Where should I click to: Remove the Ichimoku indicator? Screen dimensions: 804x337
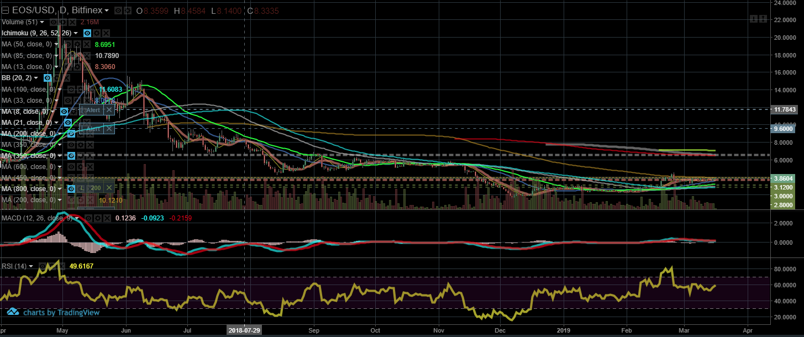tap(106, 33)
